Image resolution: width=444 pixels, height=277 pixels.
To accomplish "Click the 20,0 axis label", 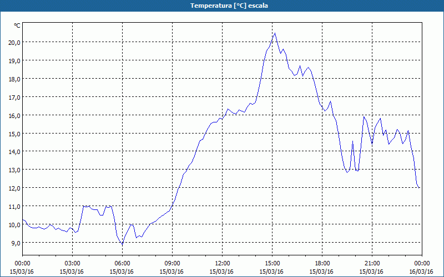I will [14, 43].
